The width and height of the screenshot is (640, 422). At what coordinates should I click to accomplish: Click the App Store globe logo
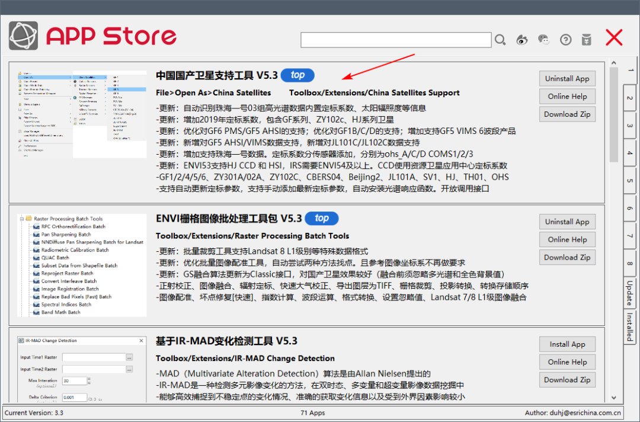24,36
